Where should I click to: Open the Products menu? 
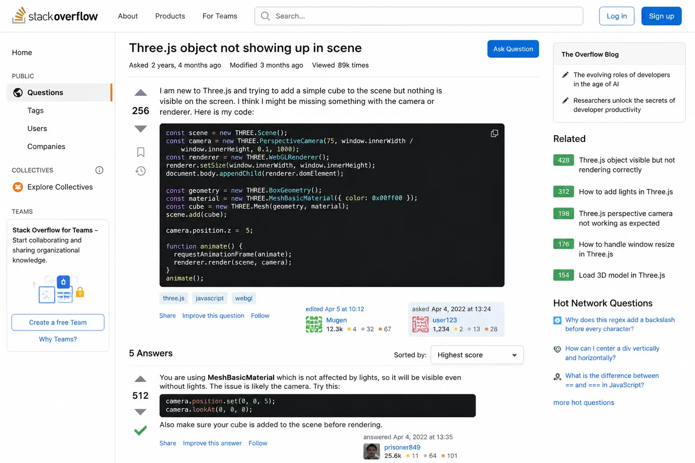[x=170, y=16]
